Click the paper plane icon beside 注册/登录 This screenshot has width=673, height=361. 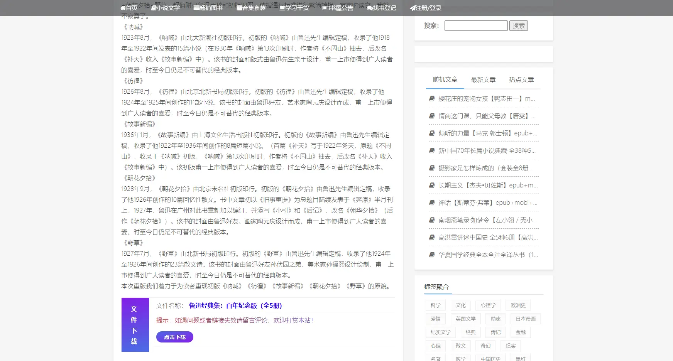point(413,8)
